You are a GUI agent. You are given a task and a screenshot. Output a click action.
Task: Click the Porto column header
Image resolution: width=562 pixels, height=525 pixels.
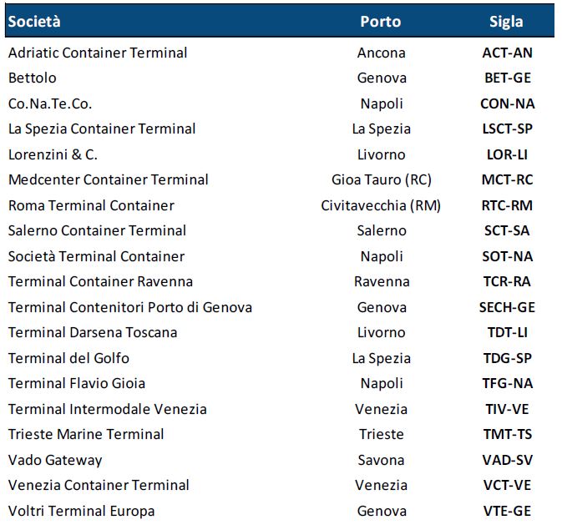coord(381,22)
